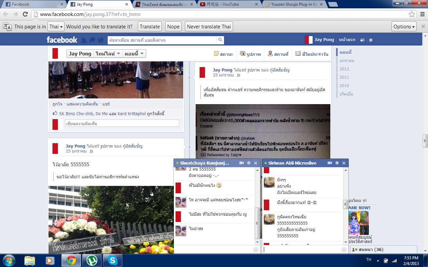This screenshot has width=428, height=267.
Task: Open uTorrent from the taskbar
Action: pyautogui.click(x=91, y=260)
